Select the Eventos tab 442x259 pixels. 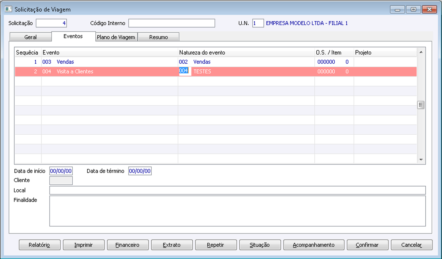pos(73,36)
